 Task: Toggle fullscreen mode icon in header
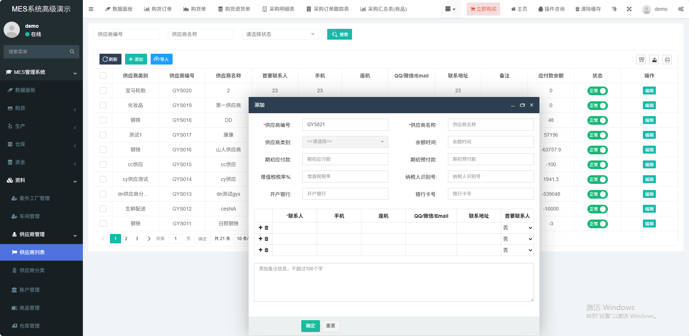629,9
